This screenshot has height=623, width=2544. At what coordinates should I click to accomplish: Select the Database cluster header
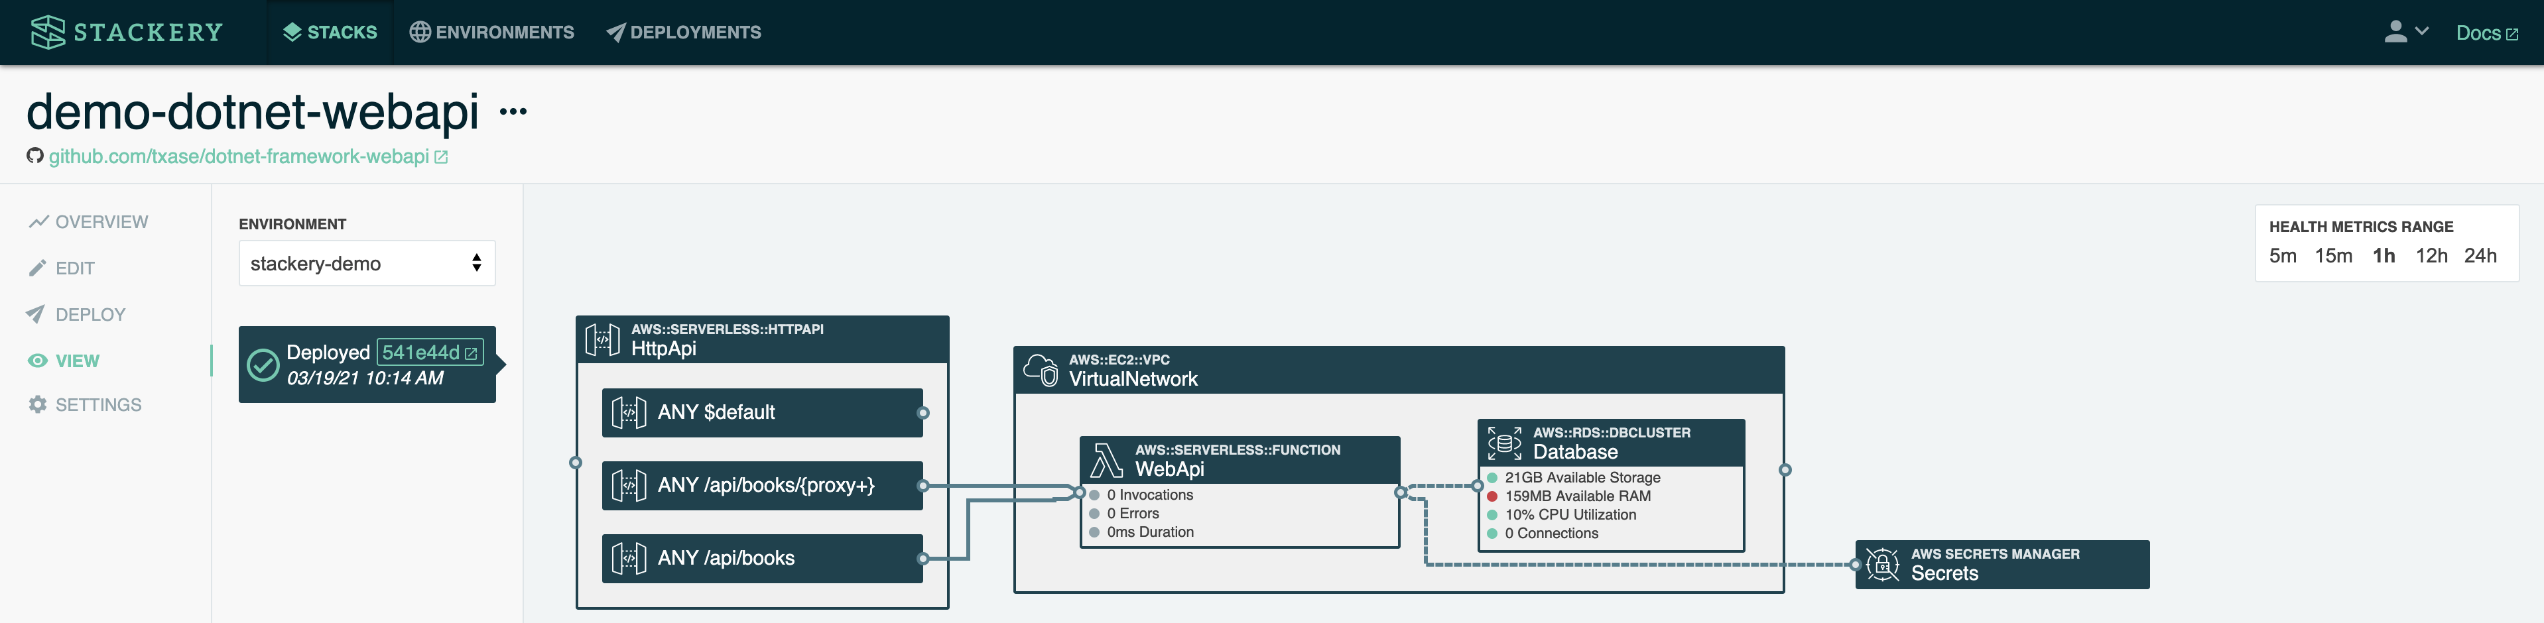(x=1611, y=443)
